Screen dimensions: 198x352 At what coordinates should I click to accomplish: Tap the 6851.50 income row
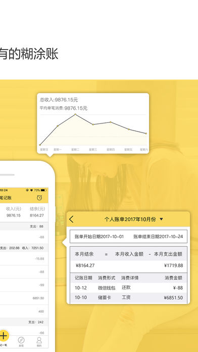24,298
